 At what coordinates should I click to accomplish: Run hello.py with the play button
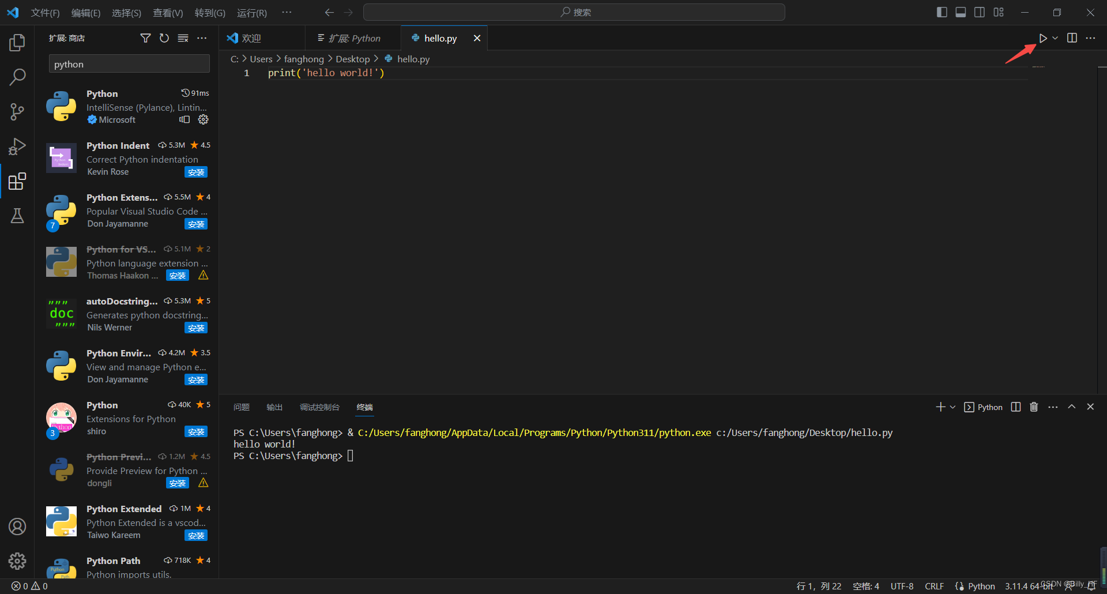(1043, 38)
